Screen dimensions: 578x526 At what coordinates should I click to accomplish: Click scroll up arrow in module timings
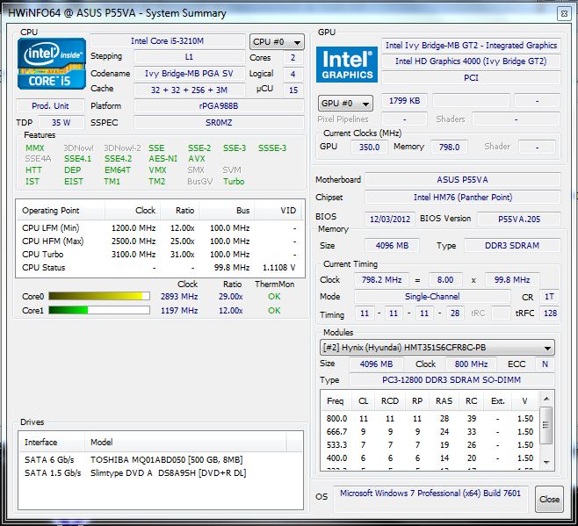click(546, 399)
